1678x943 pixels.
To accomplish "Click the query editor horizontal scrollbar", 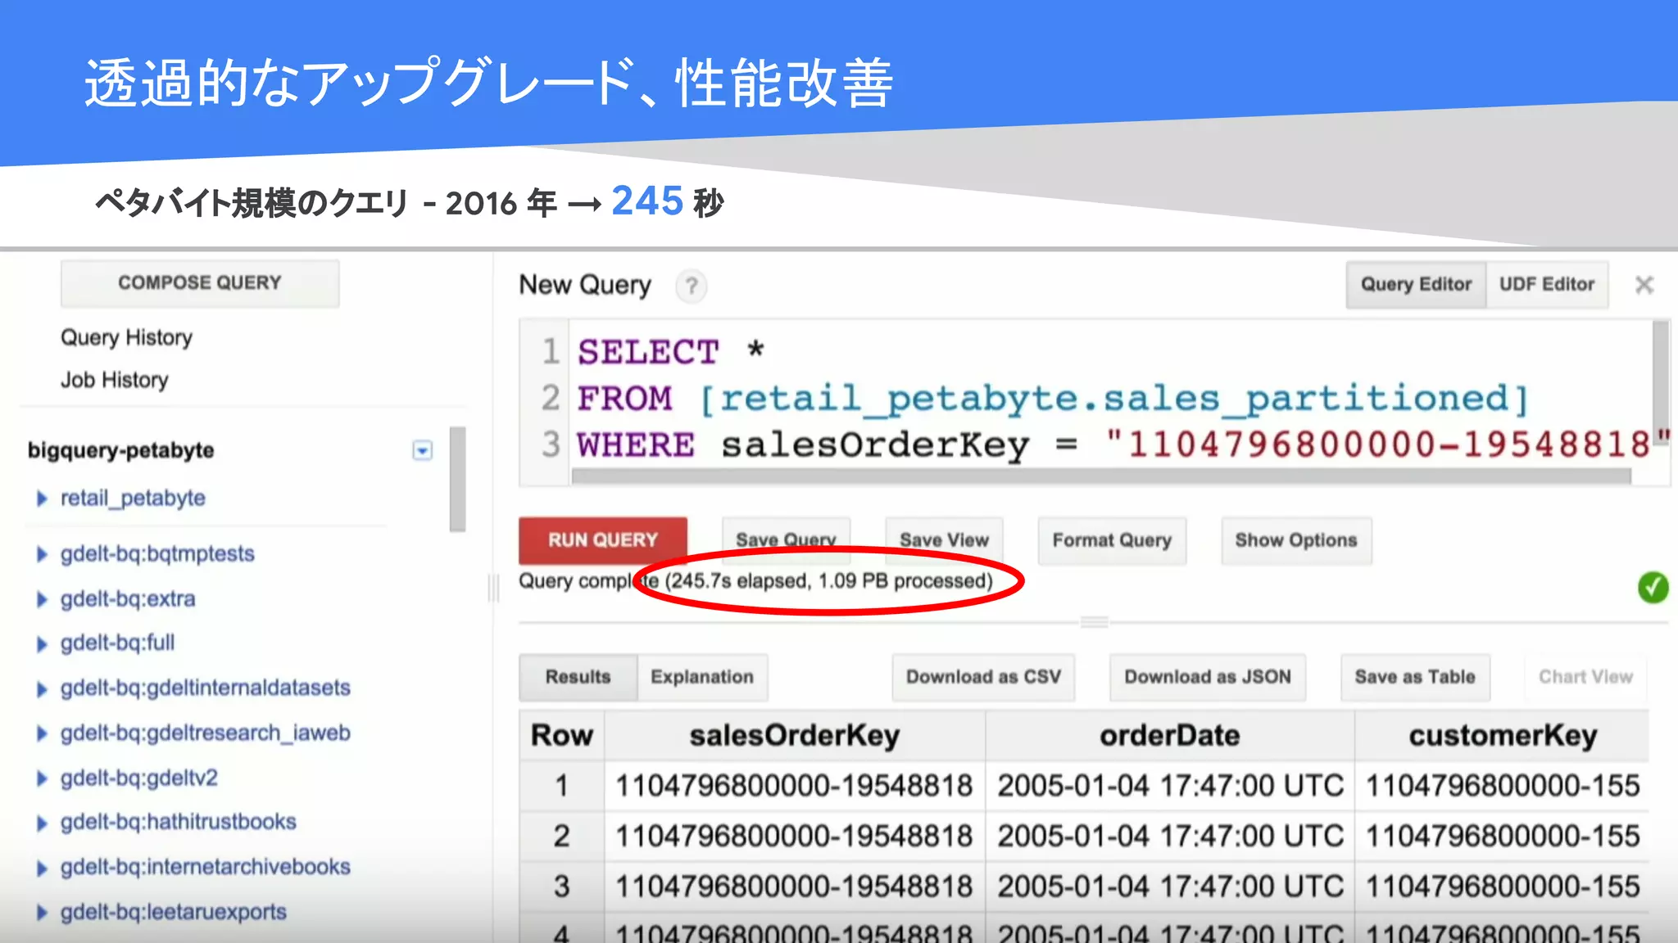I will [x=1101, y=476].
